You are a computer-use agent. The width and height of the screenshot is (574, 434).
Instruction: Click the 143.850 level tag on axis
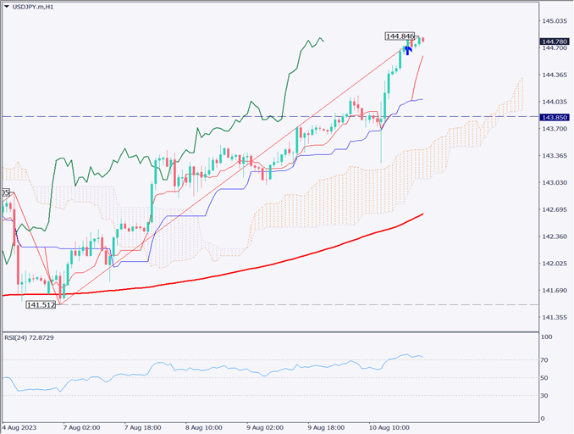555,117
